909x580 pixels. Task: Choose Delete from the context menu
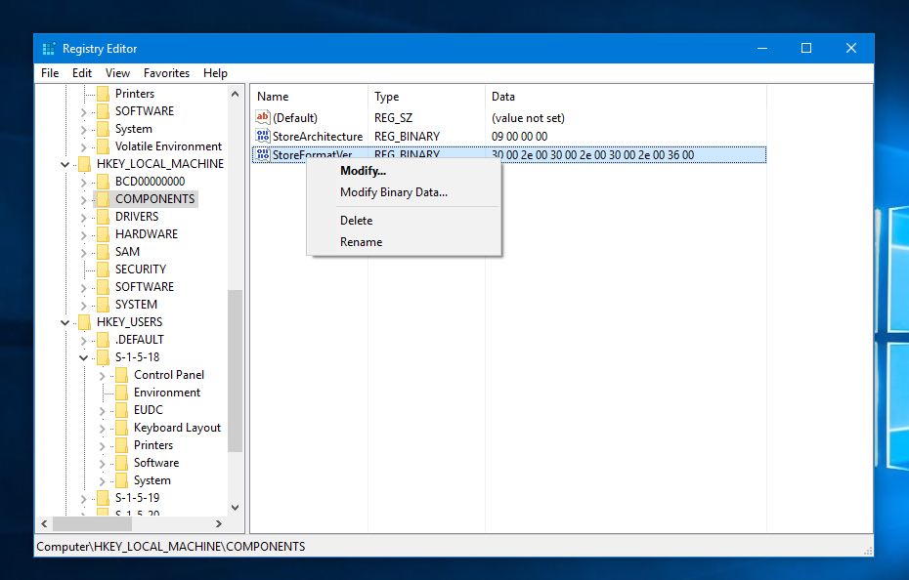[356, 221]
